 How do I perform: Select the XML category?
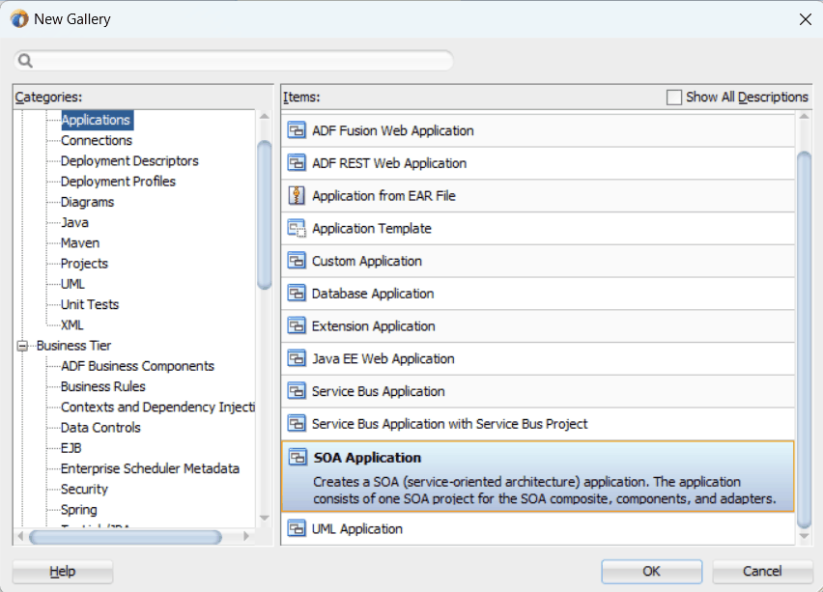pyautogui.click(x=71, y=324)
